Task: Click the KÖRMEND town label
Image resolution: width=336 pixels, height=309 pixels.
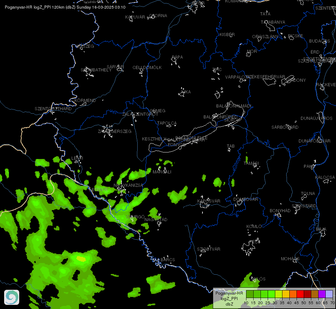Action: tap(85, 101)
